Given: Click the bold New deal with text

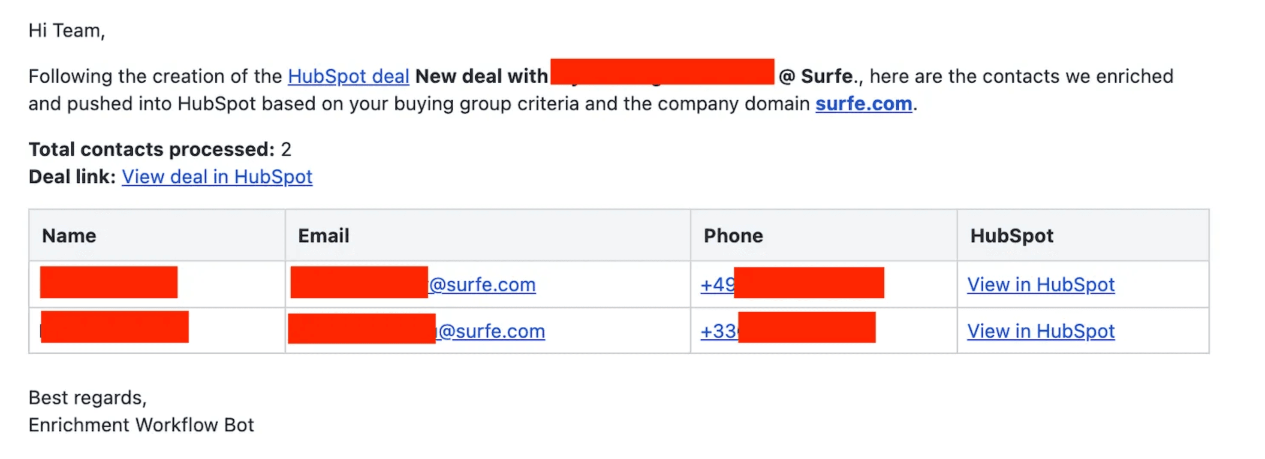Looking at the screenshot, I should coord(481,76).
